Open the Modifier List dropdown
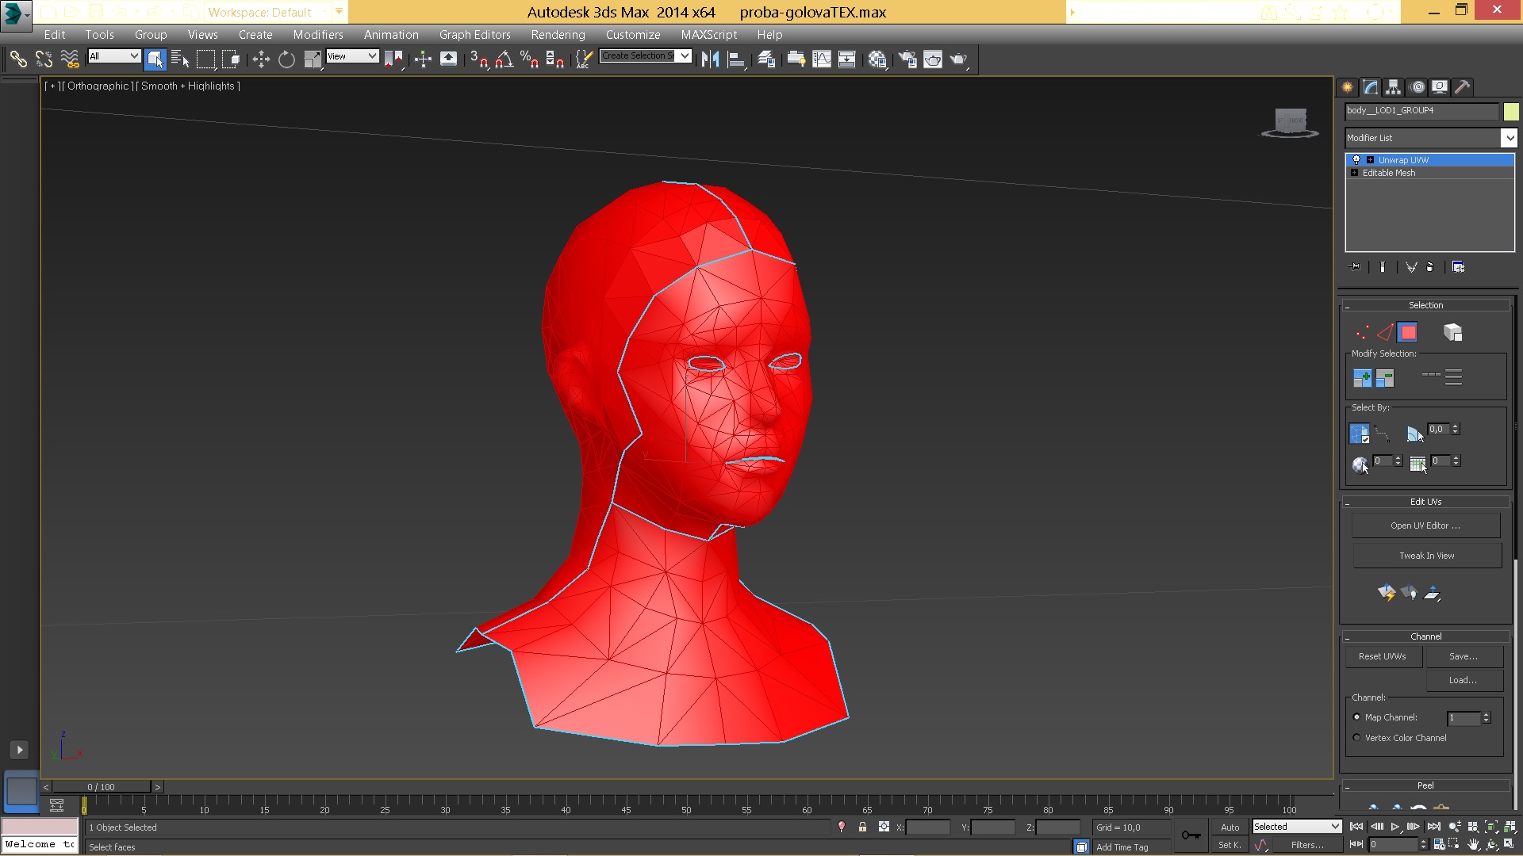1523x856 pixels. 1509,138
